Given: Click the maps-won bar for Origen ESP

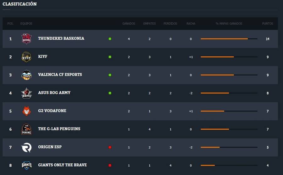Looking at the screenshot, I should (229, 147).
